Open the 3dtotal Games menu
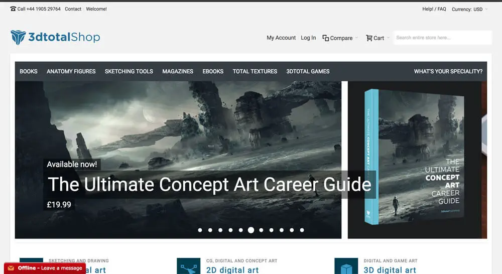 [308, 71]
